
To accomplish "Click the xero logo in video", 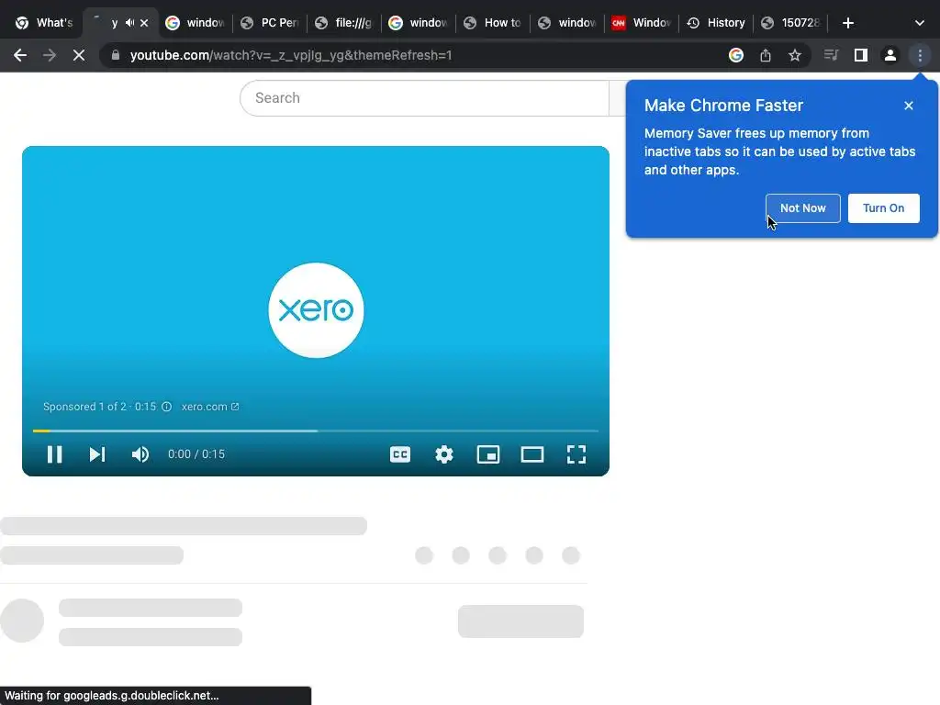I will click(x=316, y=310).
